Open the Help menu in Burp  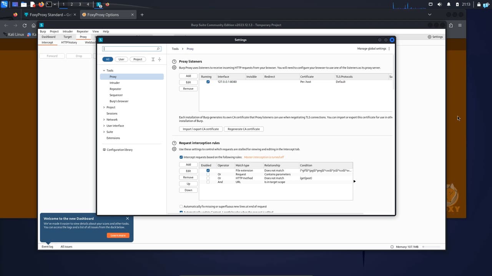pos(106,31)
